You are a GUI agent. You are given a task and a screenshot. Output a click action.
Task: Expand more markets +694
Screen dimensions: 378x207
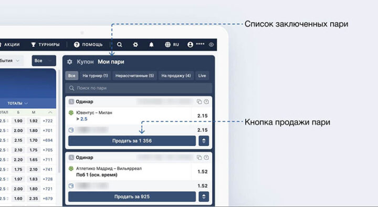(x=47, y=140)
